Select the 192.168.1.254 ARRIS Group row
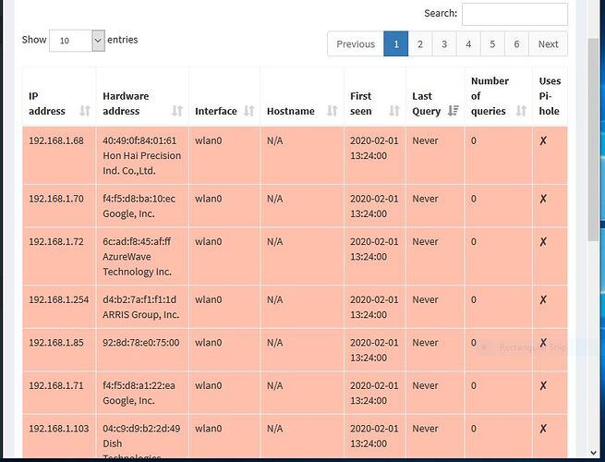This screenshot has height=462, width=605. (277, 307)
